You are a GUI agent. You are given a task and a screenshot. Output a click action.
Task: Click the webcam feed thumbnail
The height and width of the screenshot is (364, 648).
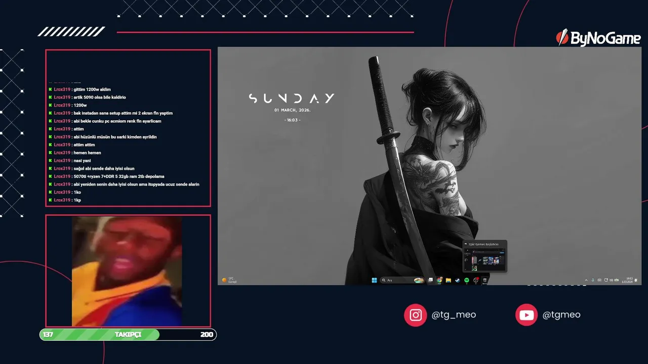(x=127, y=271)
